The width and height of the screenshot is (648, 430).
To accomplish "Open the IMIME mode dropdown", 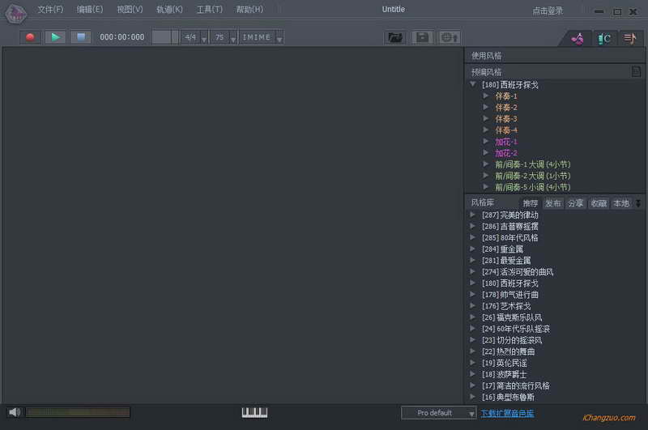I will tap(279, 38).
